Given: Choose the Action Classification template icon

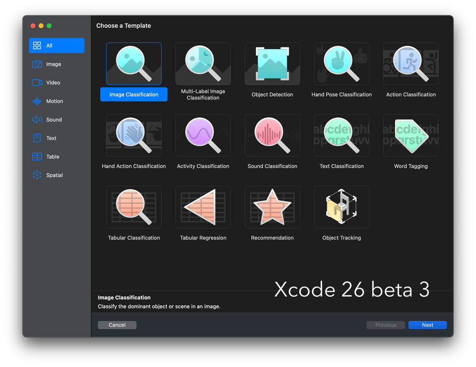Looking at the screenshot, I should [411, 64].
